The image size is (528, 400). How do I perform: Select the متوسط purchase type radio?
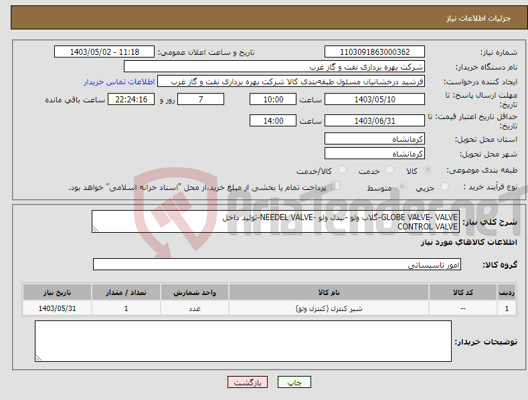402,186
